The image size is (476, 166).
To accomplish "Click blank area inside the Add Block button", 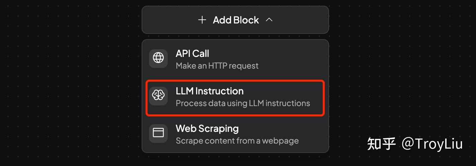I will coord(167,20).
